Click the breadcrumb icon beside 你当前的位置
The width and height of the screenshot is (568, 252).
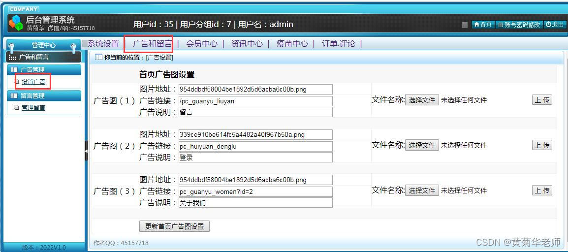98,57
